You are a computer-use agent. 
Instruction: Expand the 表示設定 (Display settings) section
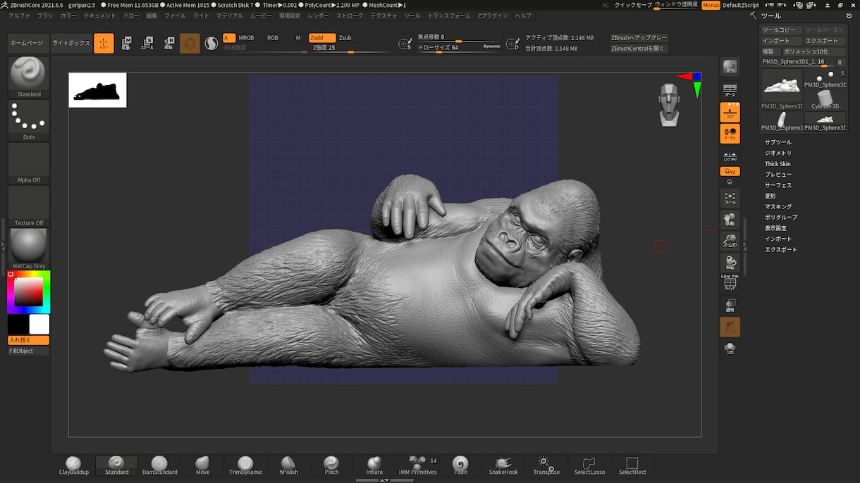775,228
